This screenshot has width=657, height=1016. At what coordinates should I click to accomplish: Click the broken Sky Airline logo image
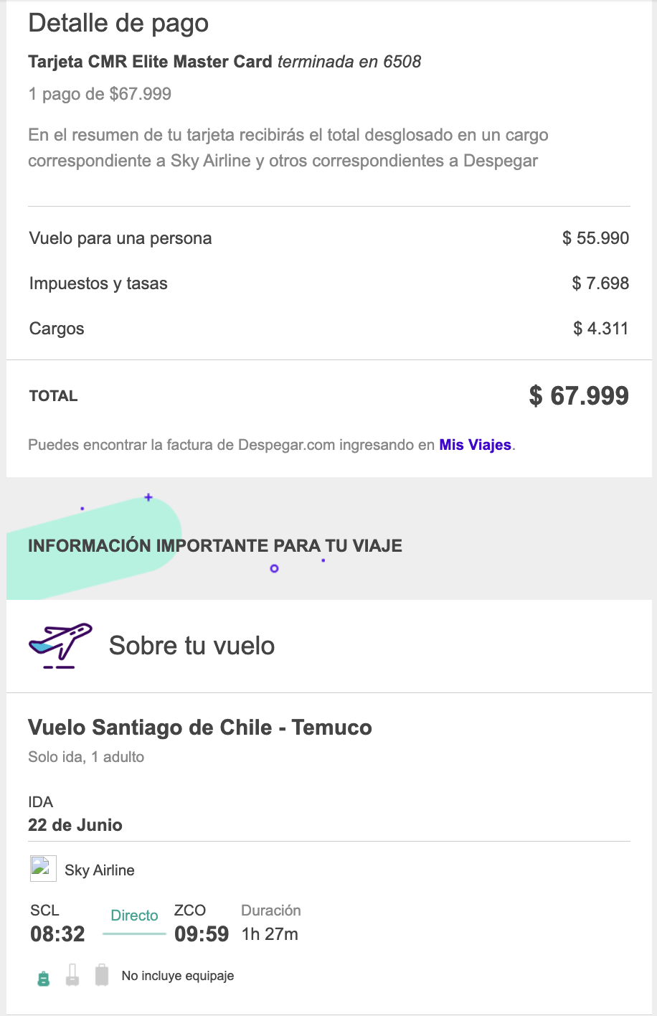pyautogui.click(x=43, y=869)
